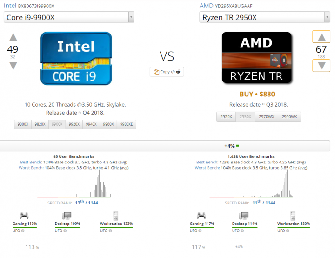The image size is (335, 258).
Task: Click AMD's Worst Bench link
Action: coord(207,168)
